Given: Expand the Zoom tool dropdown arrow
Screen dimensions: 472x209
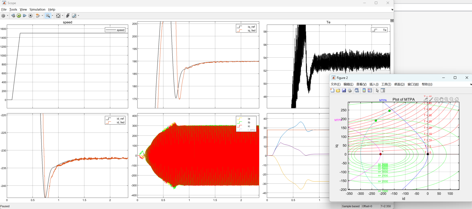Looking at the screenshot, I should [52, 16].
